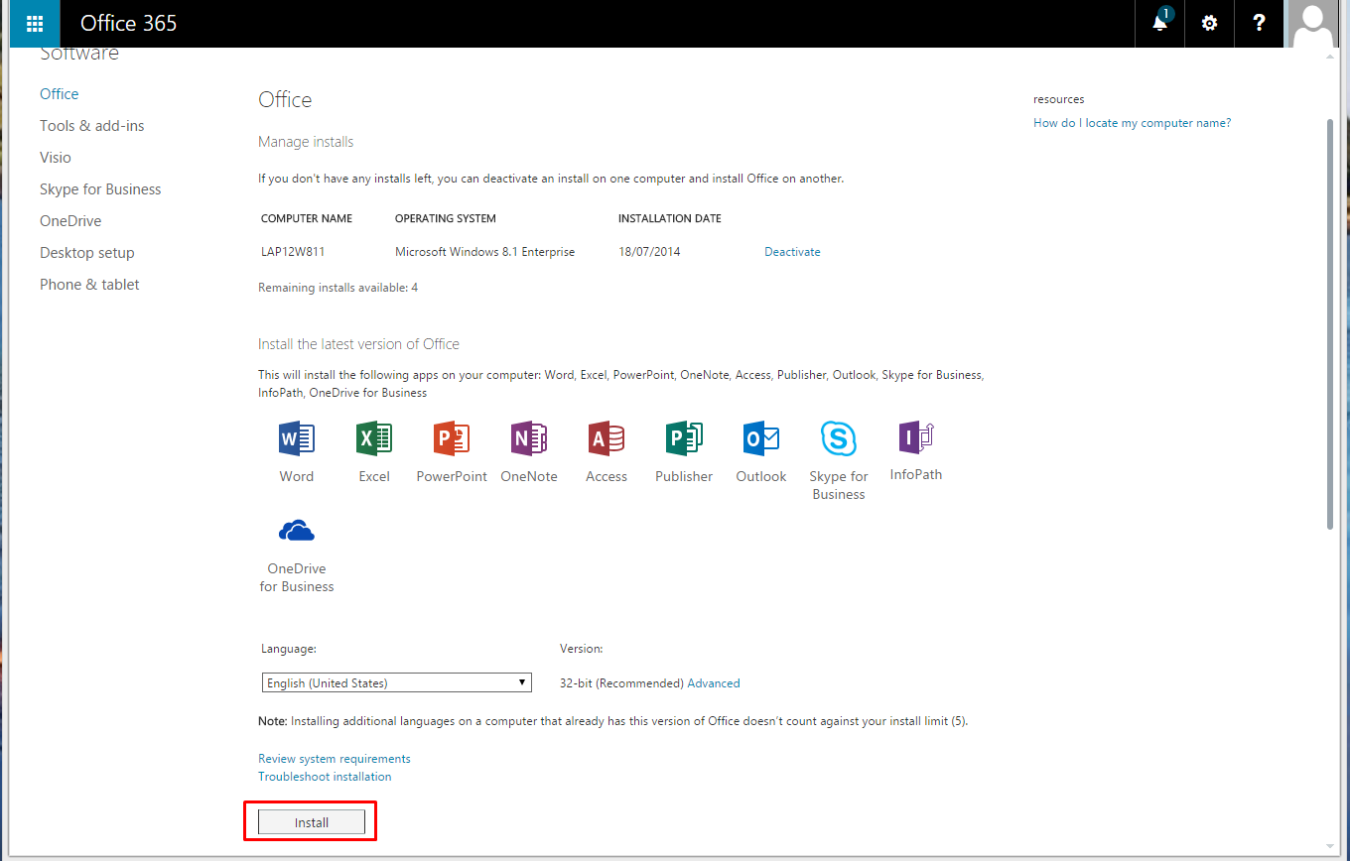Click the scrollbar up arrow
Screen dimensions: 1350x861
(x=1331, y=56)
